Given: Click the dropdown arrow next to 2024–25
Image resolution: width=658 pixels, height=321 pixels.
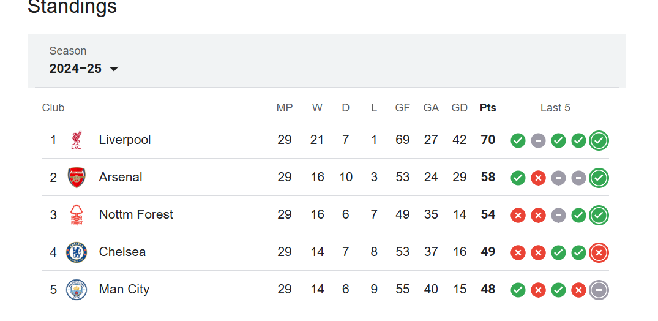Looking at the screenshot, I should [x=114, y=69].
